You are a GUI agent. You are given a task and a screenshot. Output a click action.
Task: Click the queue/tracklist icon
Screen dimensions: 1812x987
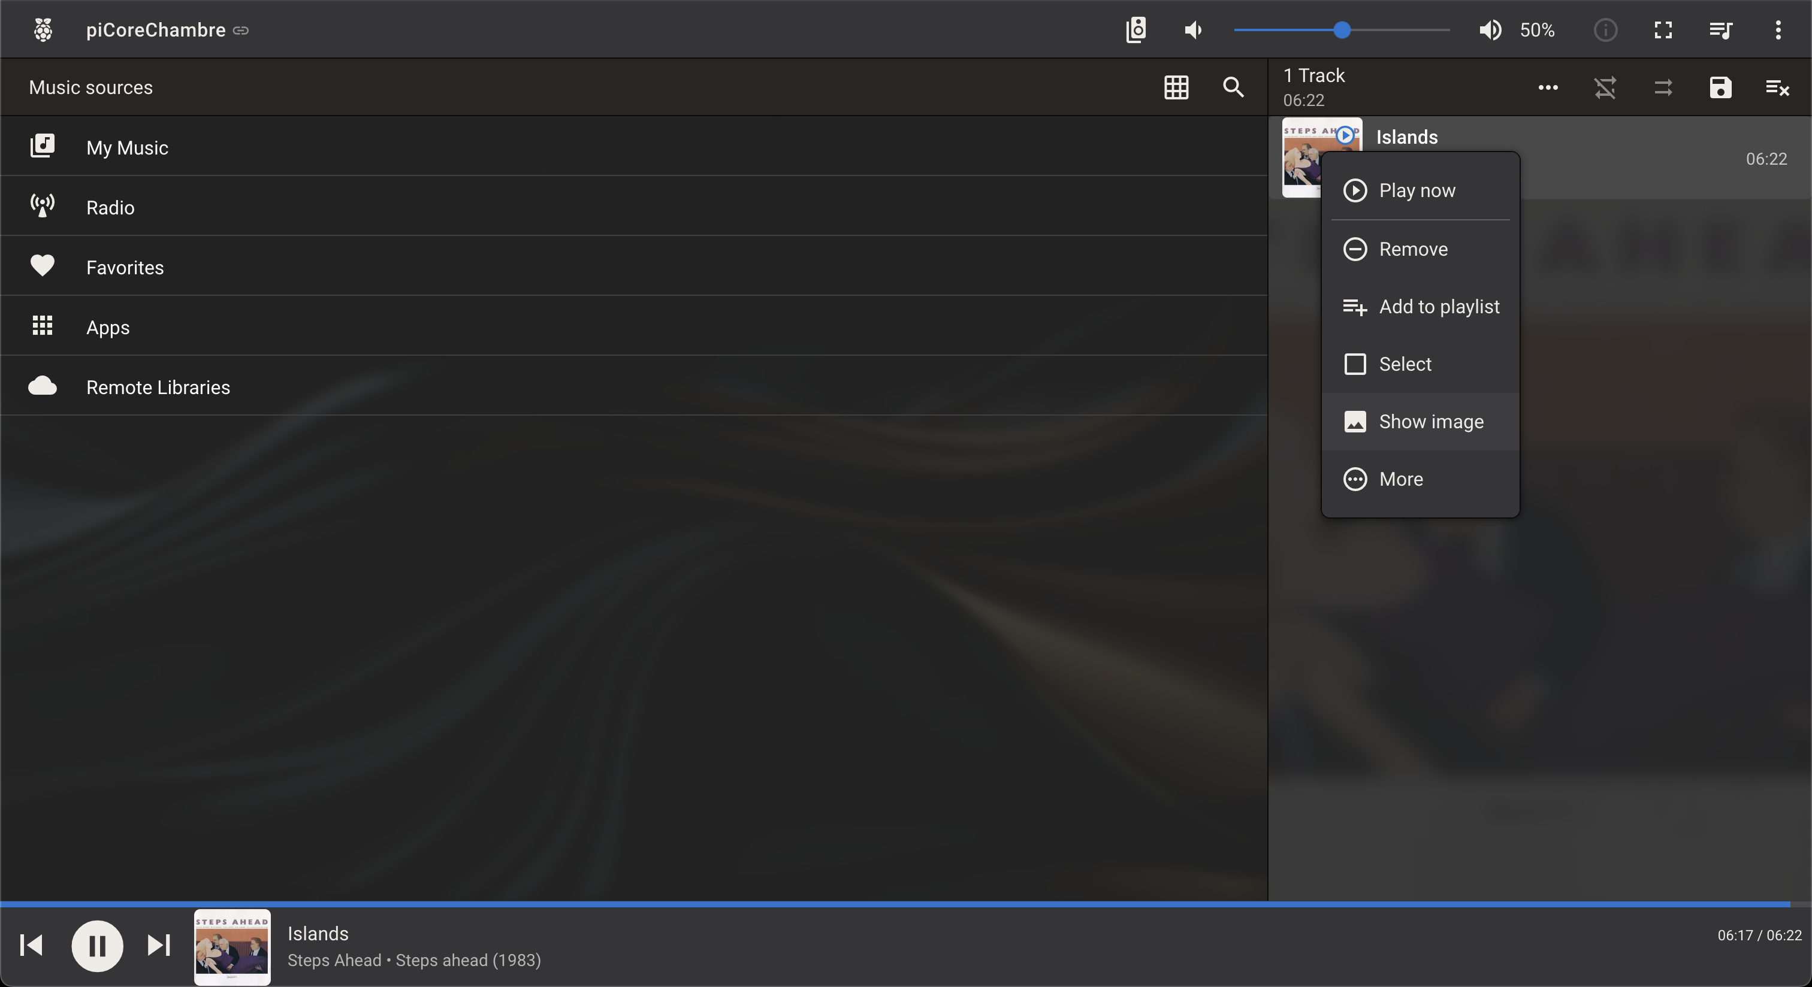pos(1721,29)
